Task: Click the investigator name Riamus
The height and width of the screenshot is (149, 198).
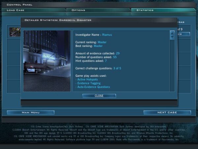Action: point(107,34)
